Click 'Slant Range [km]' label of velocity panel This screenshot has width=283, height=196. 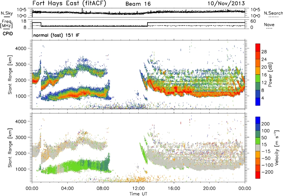tap(10, 148)
